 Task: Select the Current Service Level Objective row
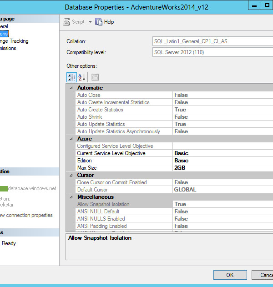(174, 153)
